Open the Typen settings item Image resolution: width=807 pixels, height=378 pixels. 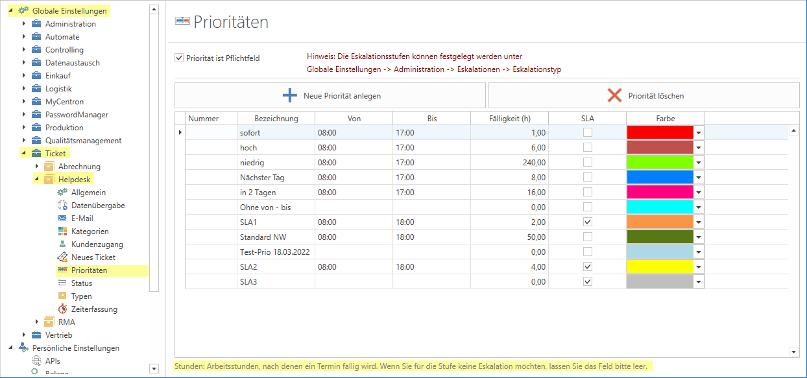[81, 296]
